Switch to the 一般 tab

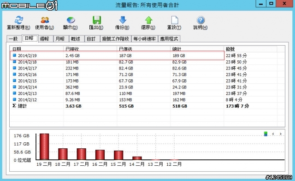tap(14, 39)
